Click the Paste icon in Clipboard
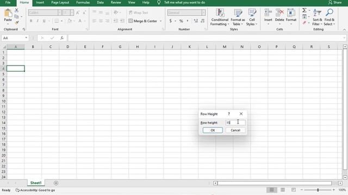 pyautogui.click(x=8, y=13)
